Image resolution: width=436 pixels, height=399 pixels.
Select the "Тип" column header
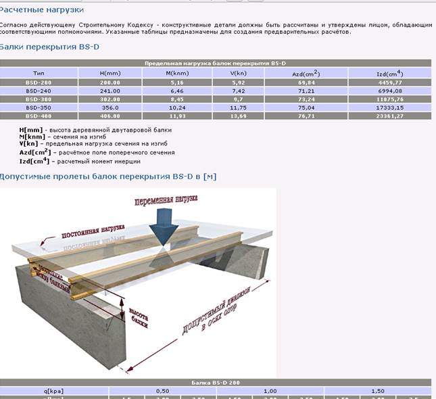(x=39, y=72)
